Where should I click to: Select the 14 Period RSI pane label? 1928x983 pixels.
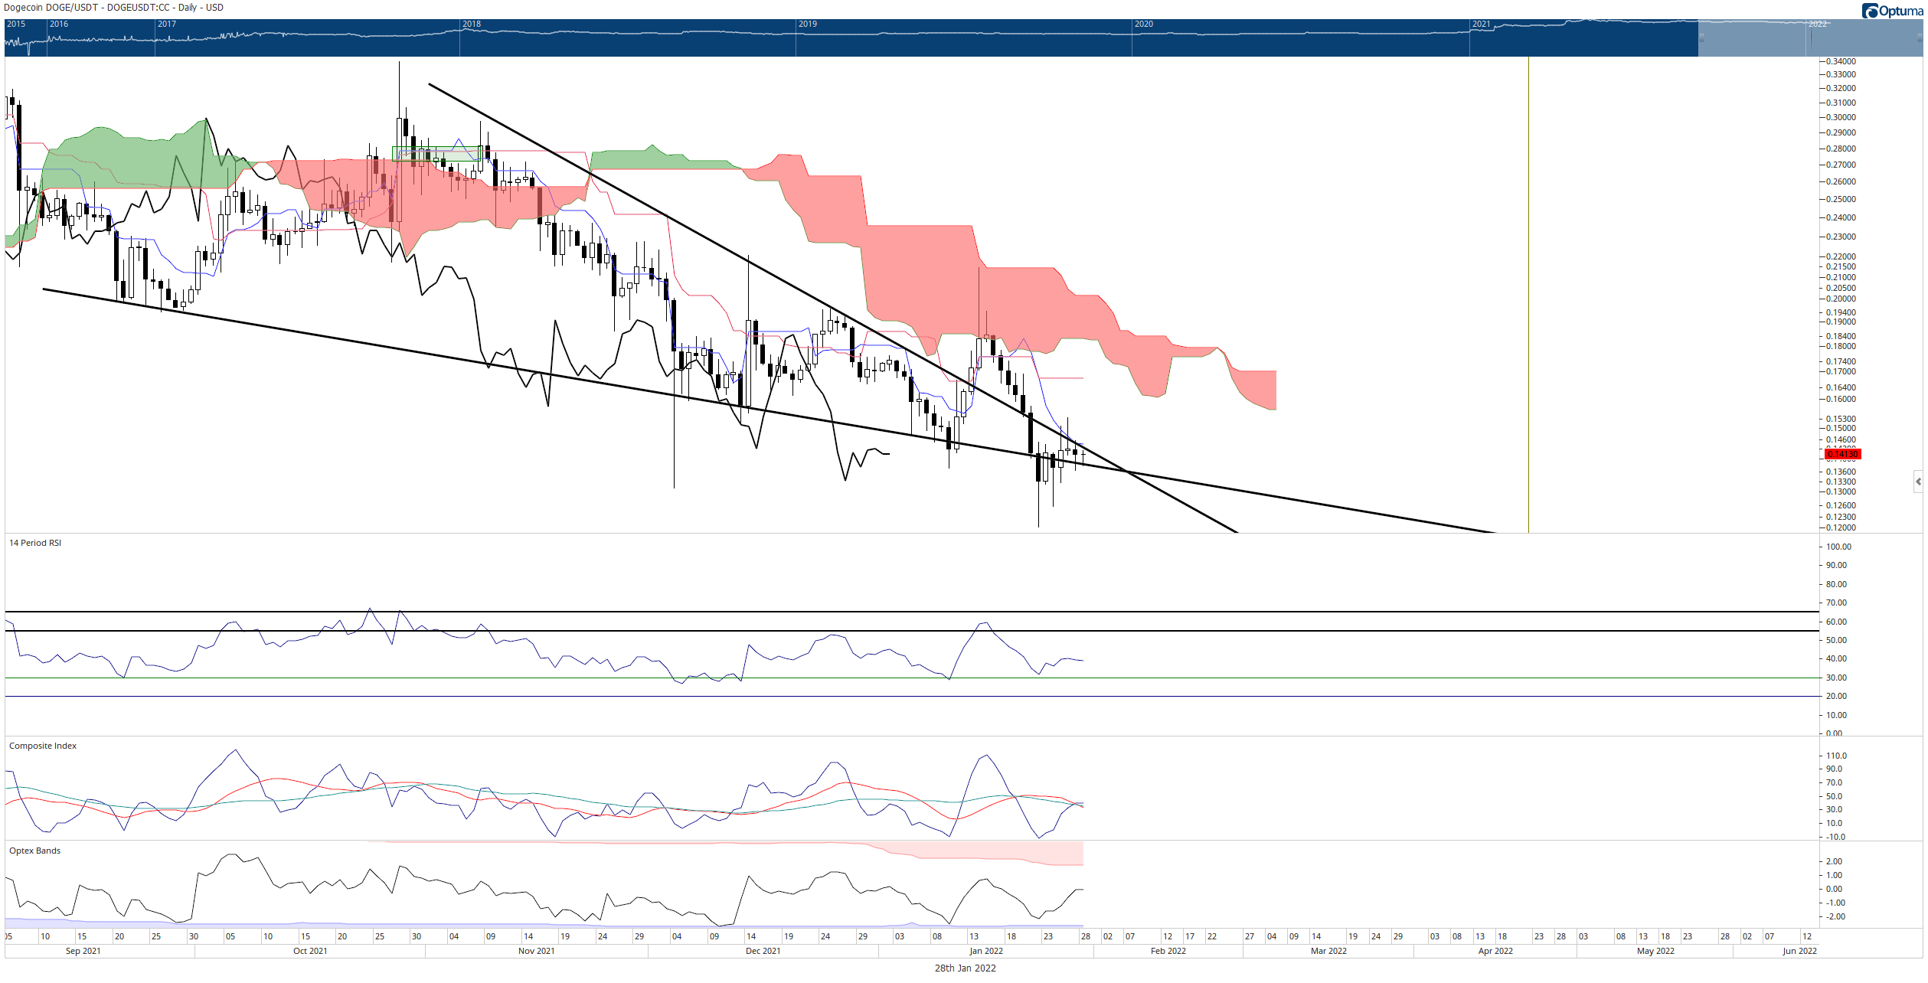tap(35, 543)
